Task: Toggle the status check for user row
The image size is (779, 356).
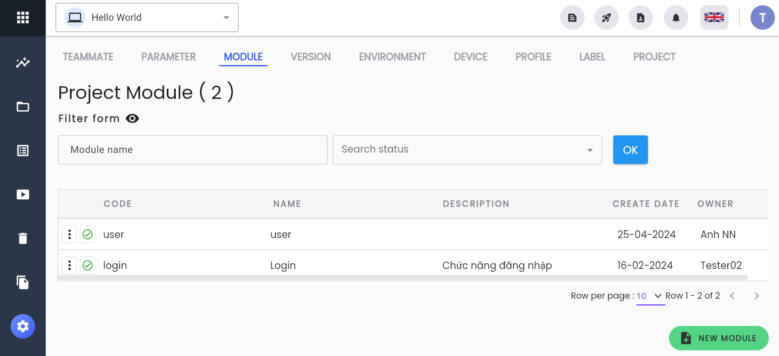Action: coord(87,234)
